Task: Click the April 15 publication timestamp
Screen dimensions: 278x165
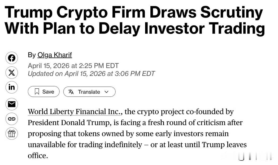Action: tap(73, 65)
